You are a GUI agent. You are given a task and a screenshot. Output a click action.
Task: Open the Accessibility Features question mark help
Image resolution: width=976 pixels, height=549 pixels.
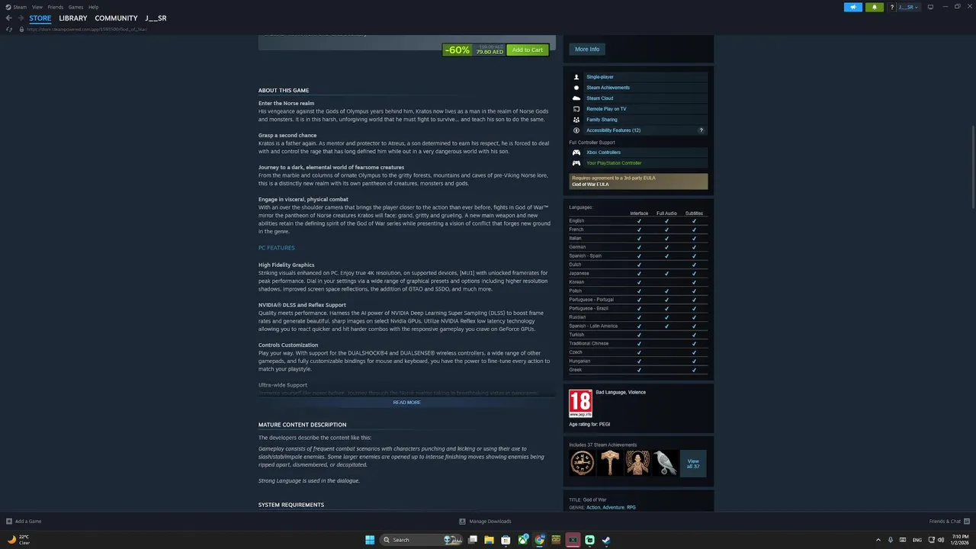pyautogui.click(x=701, y=130)
